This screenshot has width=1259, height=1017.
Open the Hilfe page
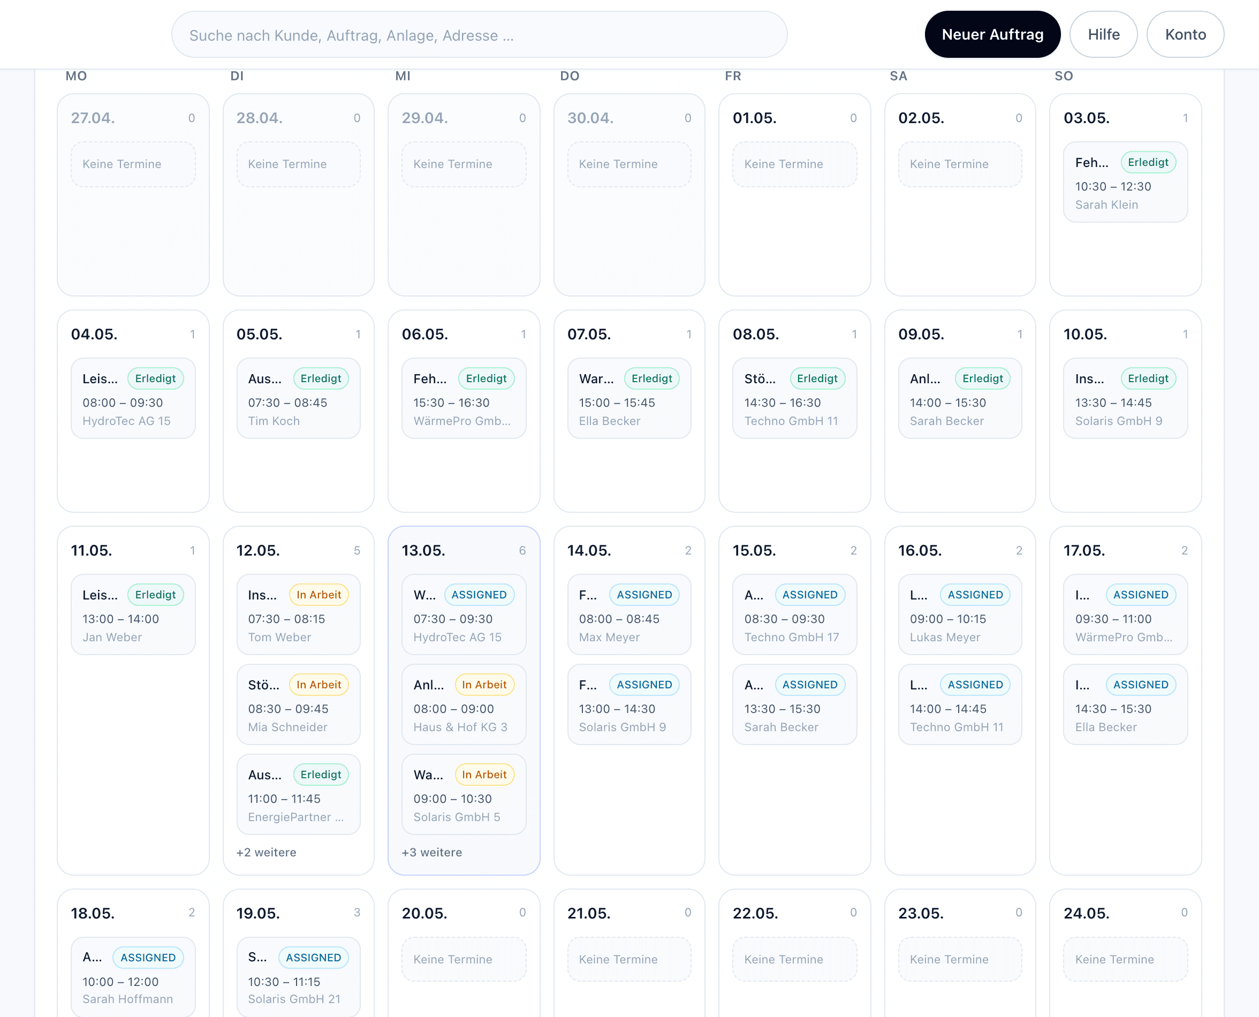[1103, 35]
